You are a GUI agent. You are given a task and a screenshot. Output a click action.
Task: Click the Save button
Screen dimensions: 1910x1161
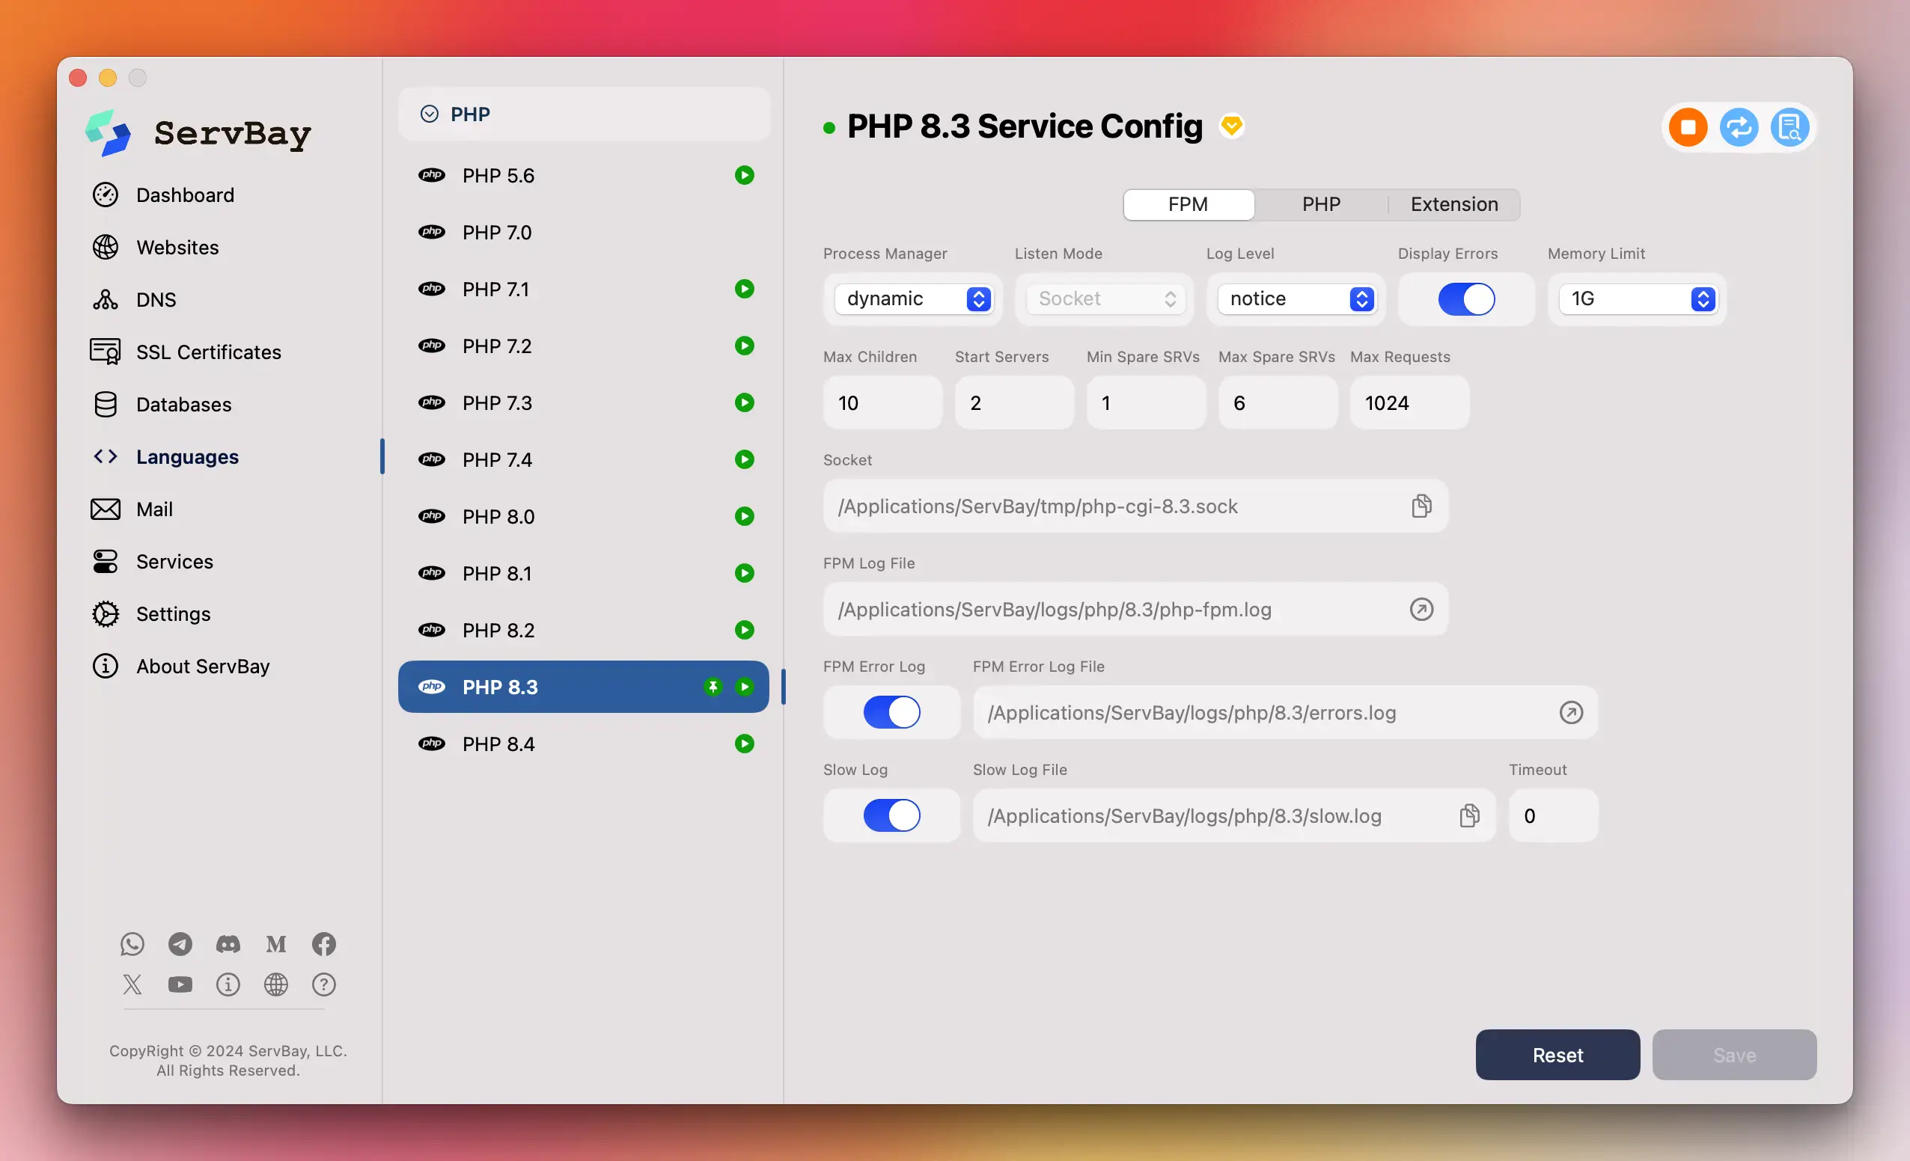click(1736, 1055)
